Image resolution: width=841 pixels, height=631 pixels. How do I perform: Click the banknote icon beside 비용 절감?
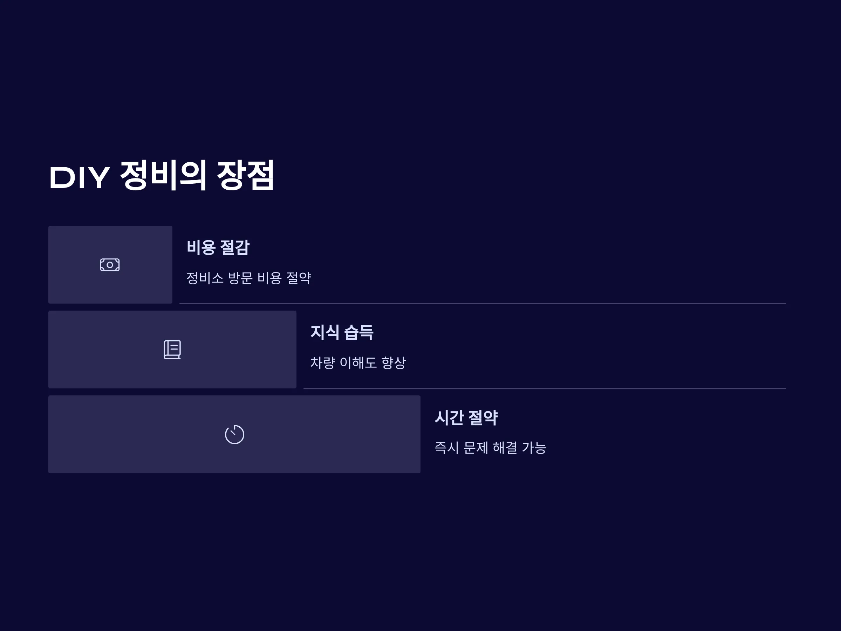[x=110, y=265]
